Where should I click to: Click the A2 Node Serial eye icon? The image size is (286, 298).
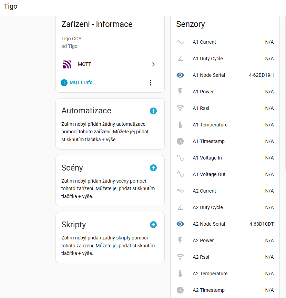click(x=180, y=224)
